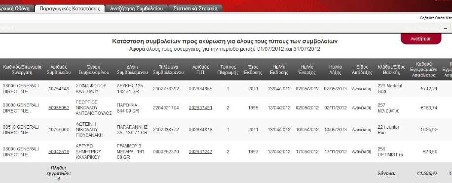
Task: Click the Αριθμός Π.Π. column header
Action: pos(201,70)
